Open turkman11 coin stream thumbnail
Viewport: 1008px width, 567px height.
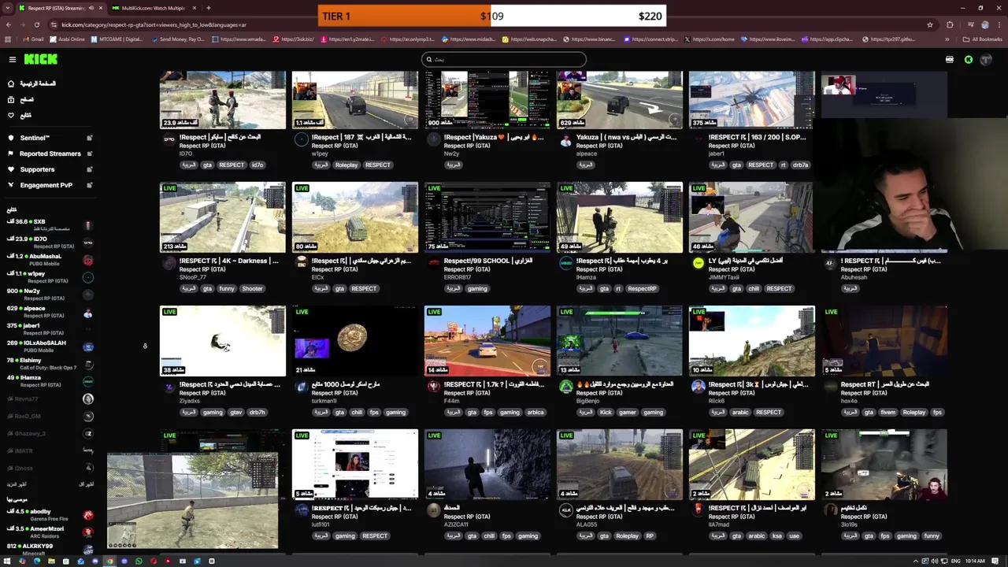355,341
